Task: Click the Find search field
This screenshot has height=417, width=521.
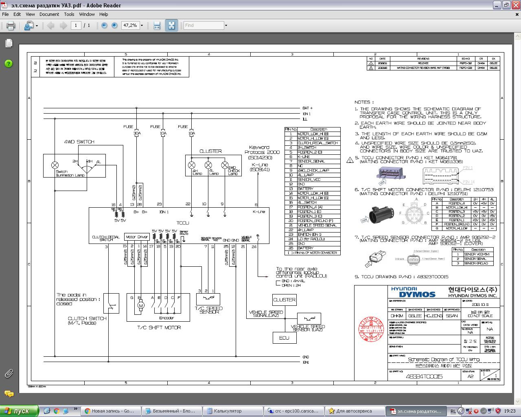Action: pos(204,25)
